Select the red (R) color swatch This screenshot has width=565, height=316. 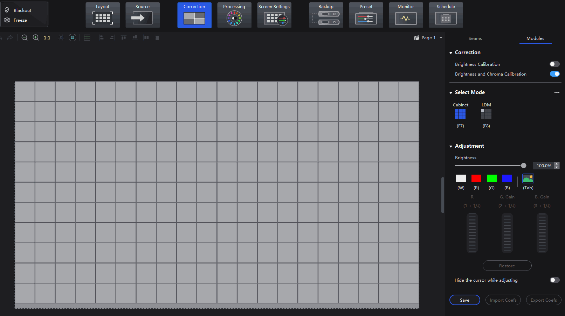tap(476, 178)
